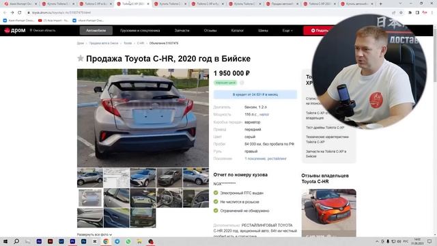The image size is (437, 246).
Task: Open the Windows Start menu
Action: tap(5, 241)
